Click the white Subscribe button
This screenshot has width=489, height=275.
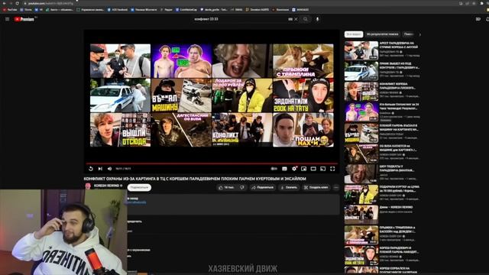click(139, 187)
